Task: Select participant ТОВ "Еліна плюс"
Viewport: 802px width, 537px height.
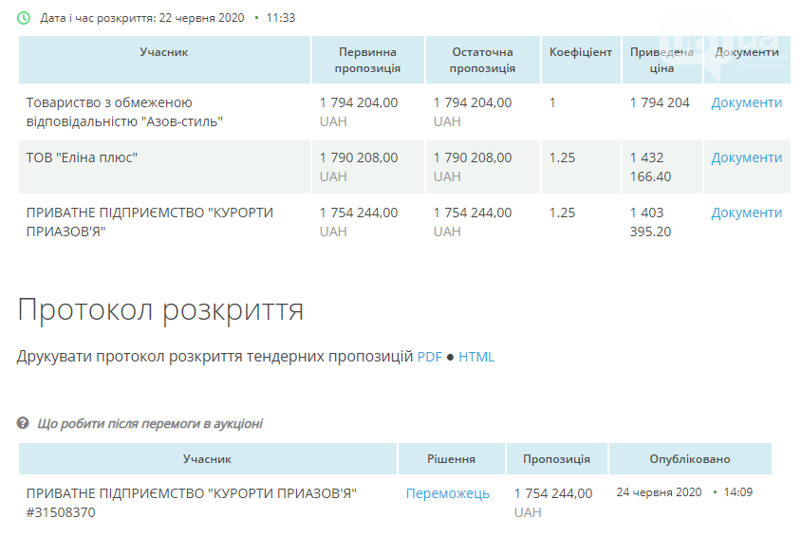Action: click(82, 158)
